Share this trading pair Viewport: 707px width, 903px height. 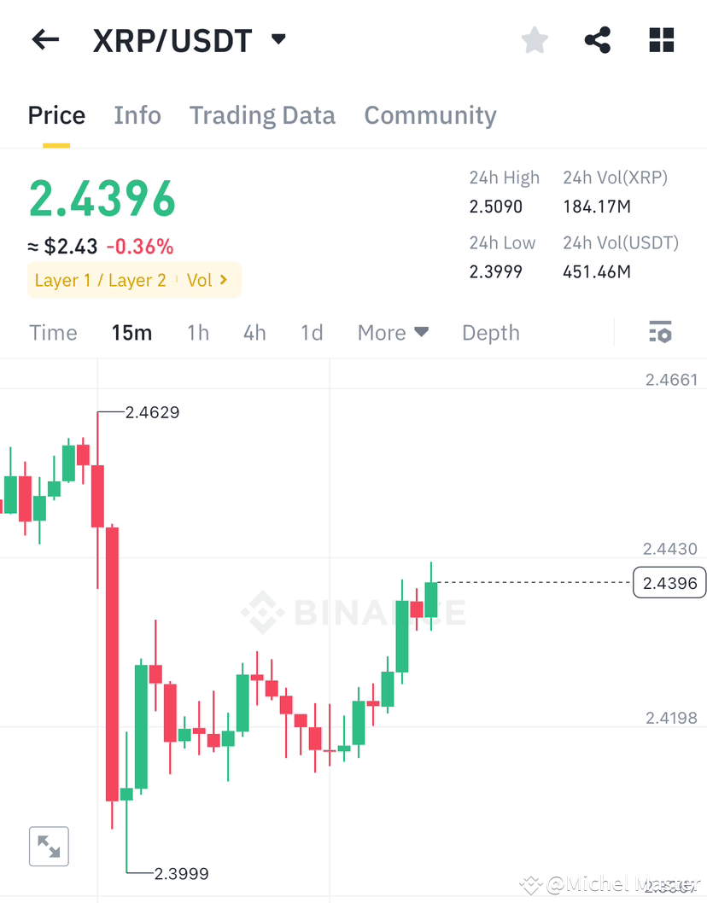597,39
